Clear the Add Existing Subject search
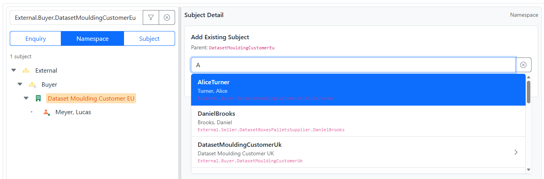544x179 pixels. click(523, 65)
